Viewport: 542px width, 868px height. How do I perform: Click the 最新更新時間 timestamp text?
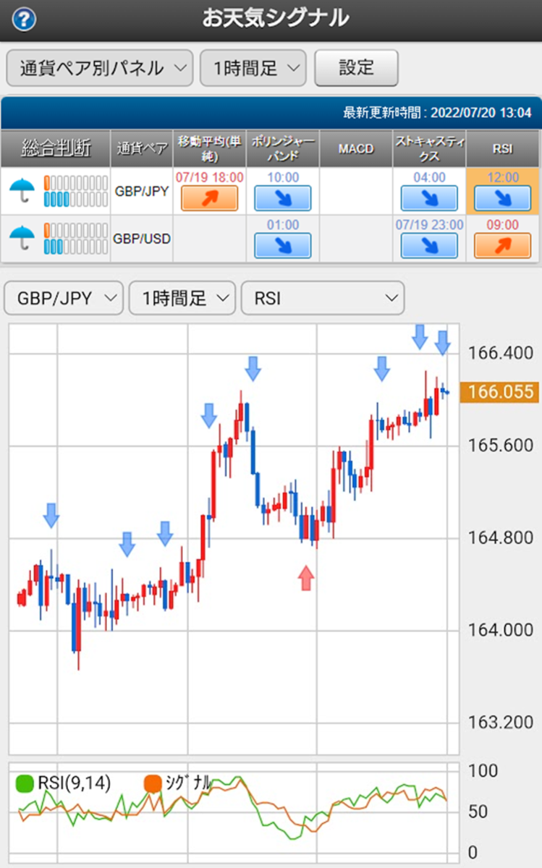437,113
